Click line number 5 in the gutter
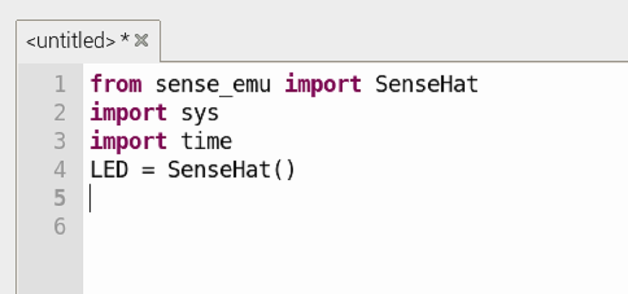 pyautogui.click(x=60, y=198)
